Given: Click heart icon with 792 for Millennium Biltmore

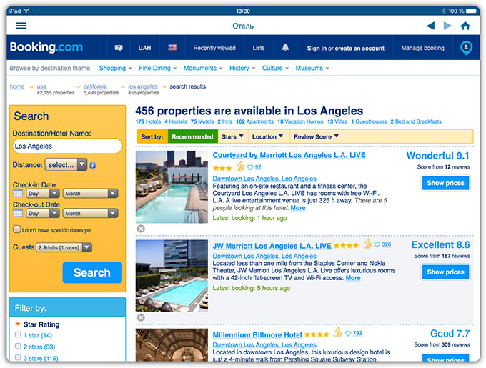Looking at the screenshot, I should click(x=348, y=333).
